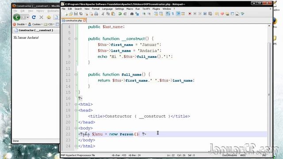
Task: Open the Settings menu
Action: point(119,9)
